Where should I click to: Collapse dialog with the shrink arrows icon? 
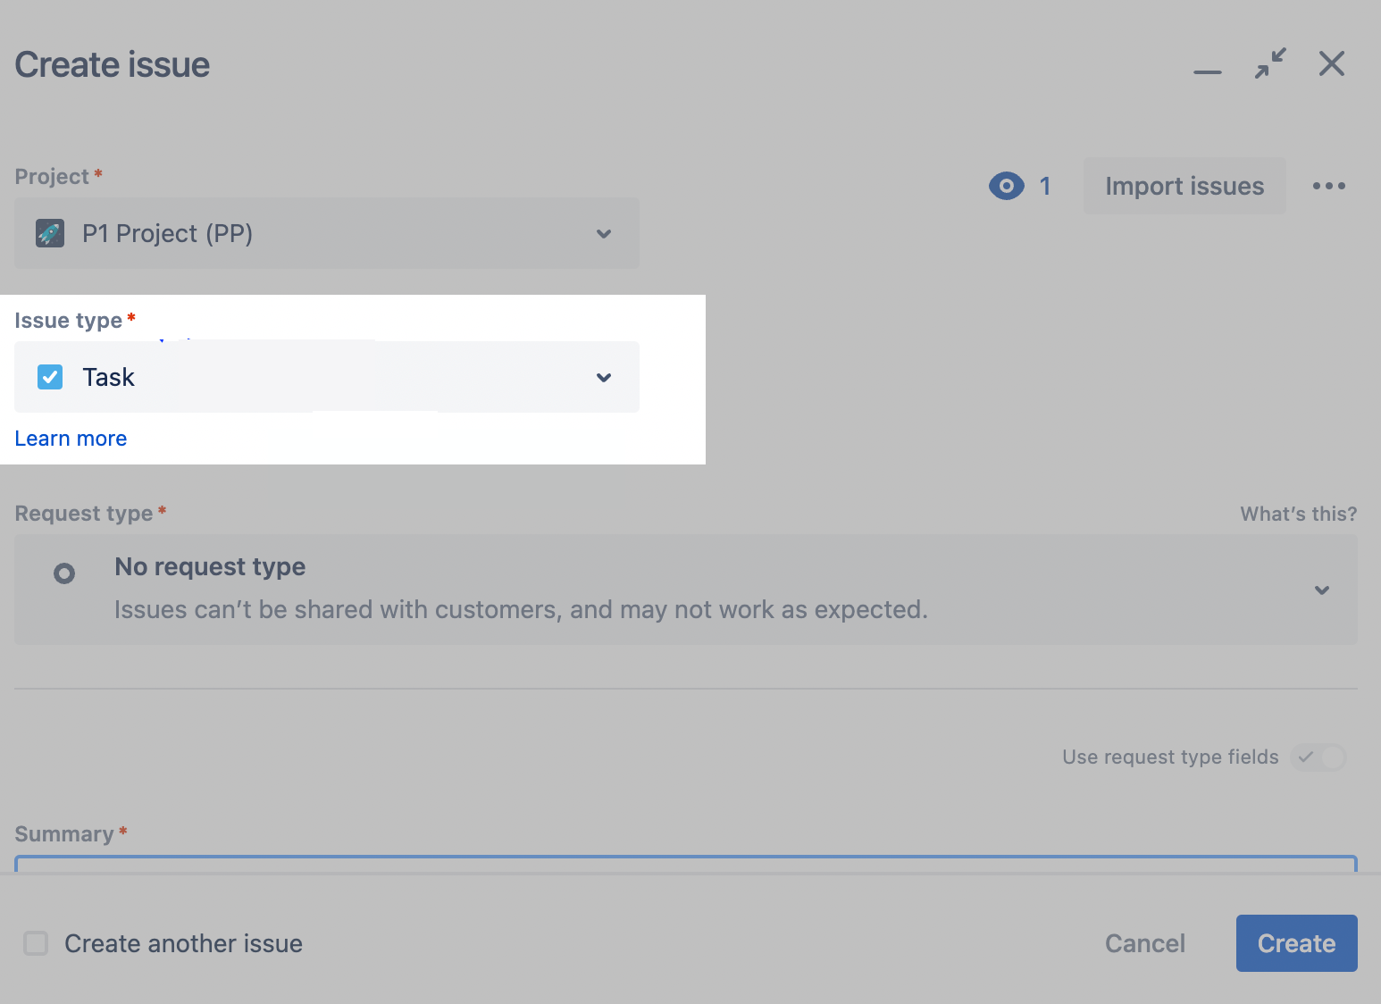(1269, 63)
